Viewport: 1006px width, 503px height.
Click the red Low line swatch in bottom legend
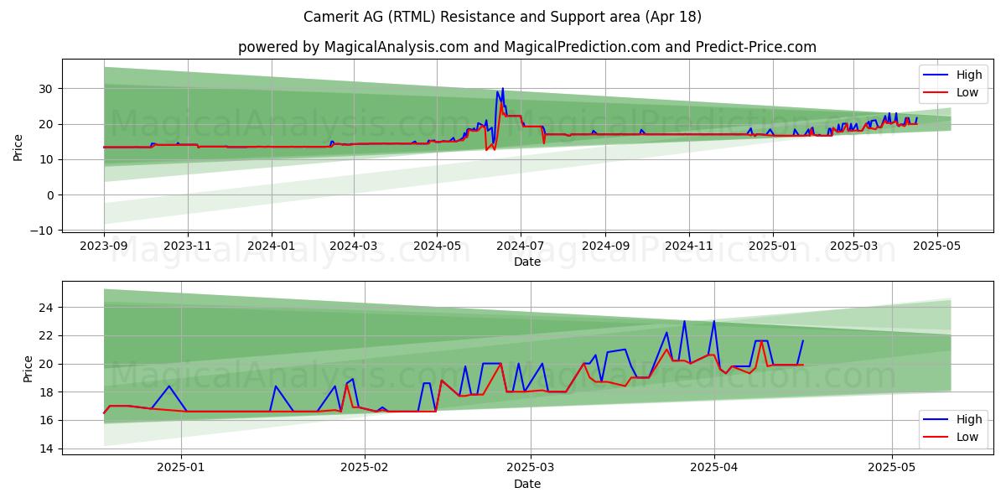point(936,438)
